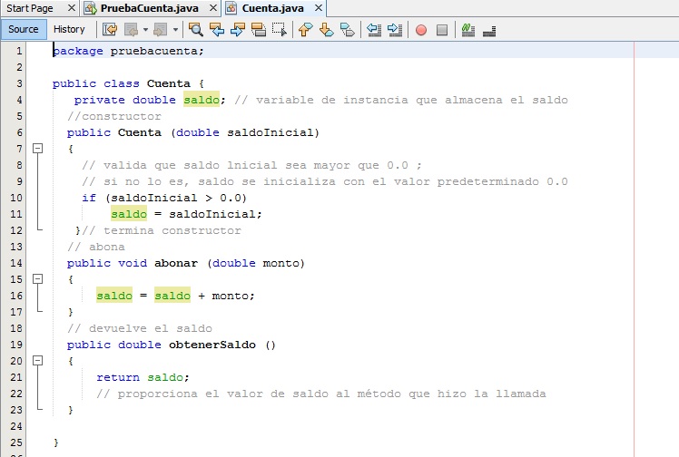Collapse the Cuenta constructor fold at line 7
679x457 pixels.
(x=37, y=149)
